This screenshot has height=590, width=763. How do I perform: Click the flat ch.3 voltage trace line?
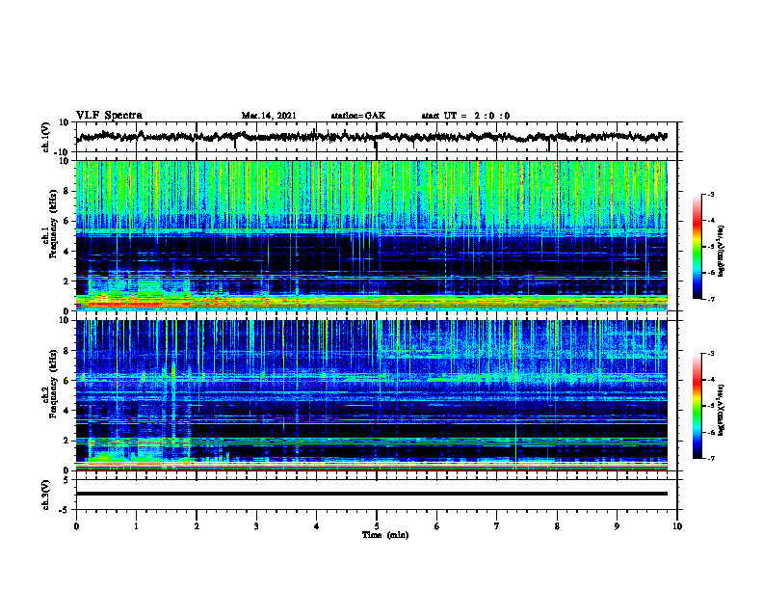(x=371, y=494)
